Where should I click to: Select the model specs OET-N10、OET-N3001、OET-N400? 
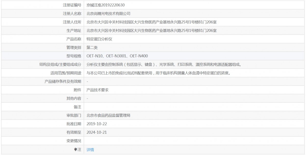117,56
